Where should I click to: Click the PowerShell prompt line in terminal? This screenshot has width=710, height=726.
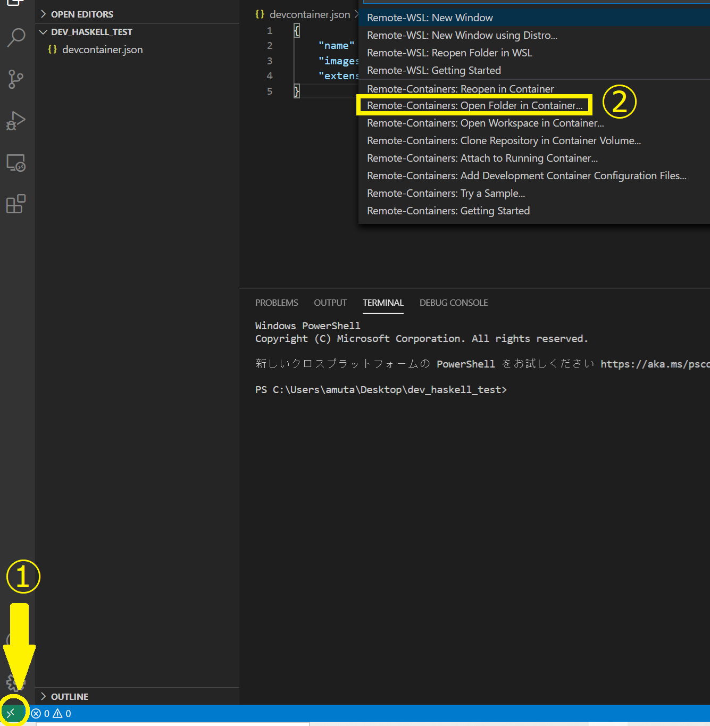tap(381, 390)
